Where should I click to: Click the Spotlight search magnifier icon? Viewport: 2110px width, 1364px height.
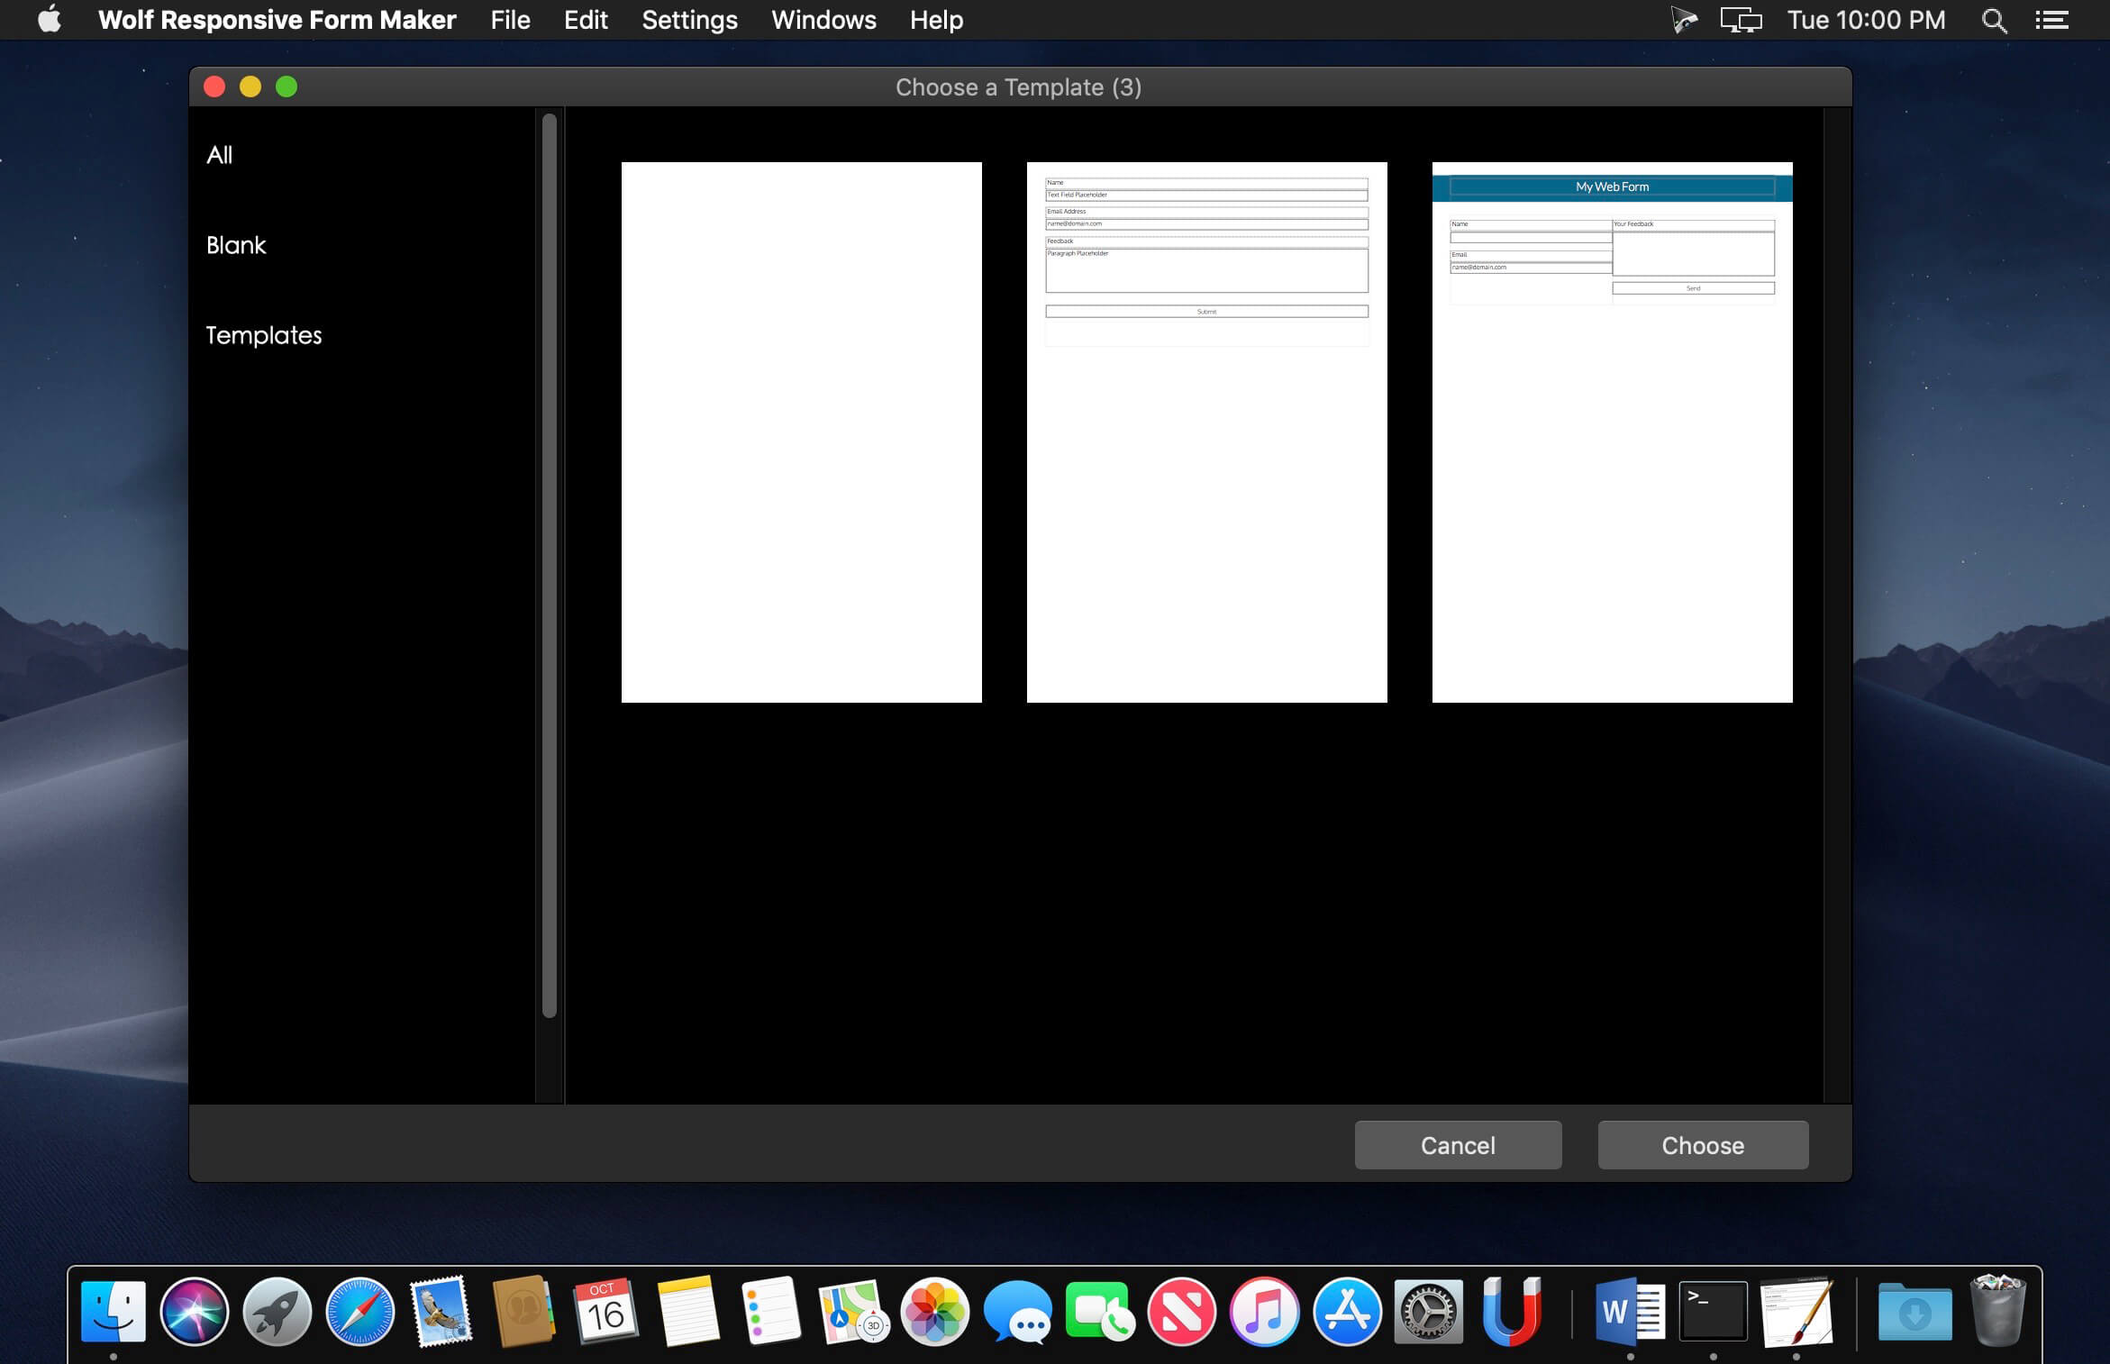1994,20
